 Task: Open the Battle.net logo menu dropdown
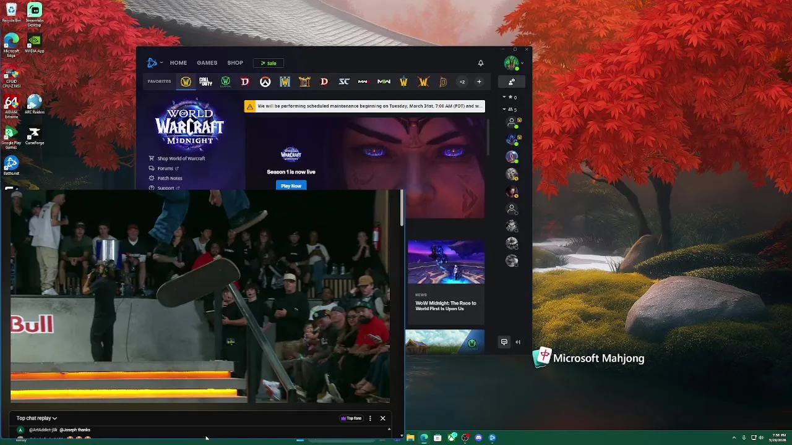(x=155, y=62)
